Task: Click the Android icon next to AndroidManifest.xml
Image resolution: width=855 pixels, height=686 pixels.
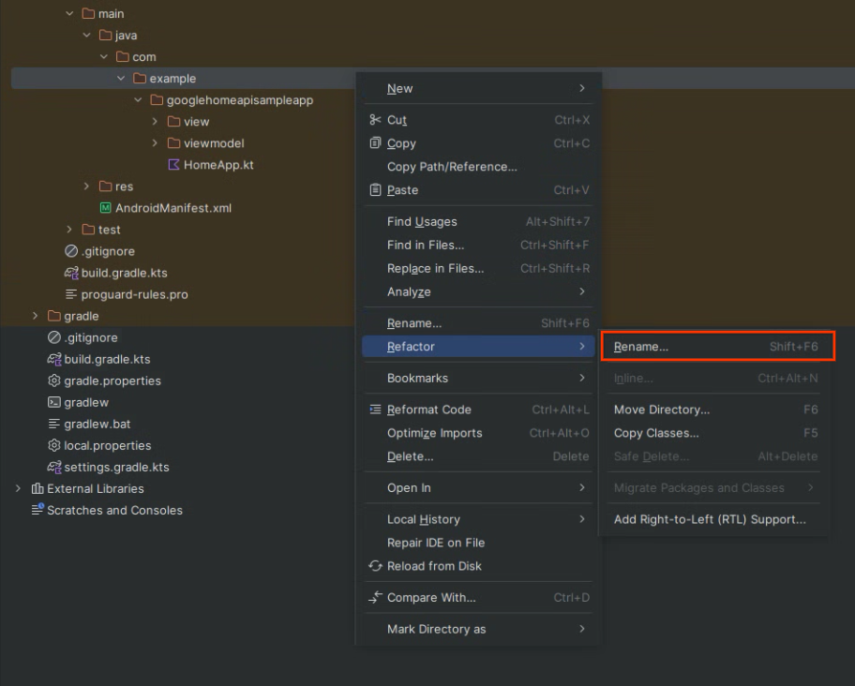Action: pos(105,208)
